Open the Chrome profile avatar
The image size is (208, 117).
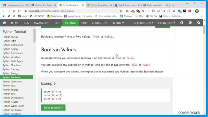coord(197,11)
